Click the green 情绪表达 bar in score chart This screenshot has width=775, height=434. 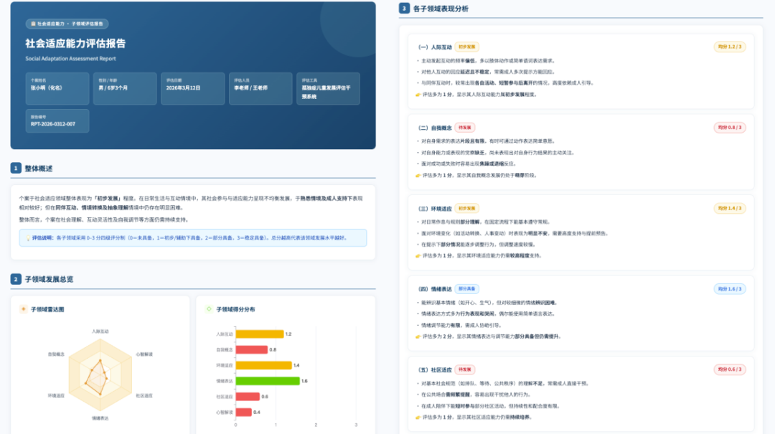click(268, 381)
